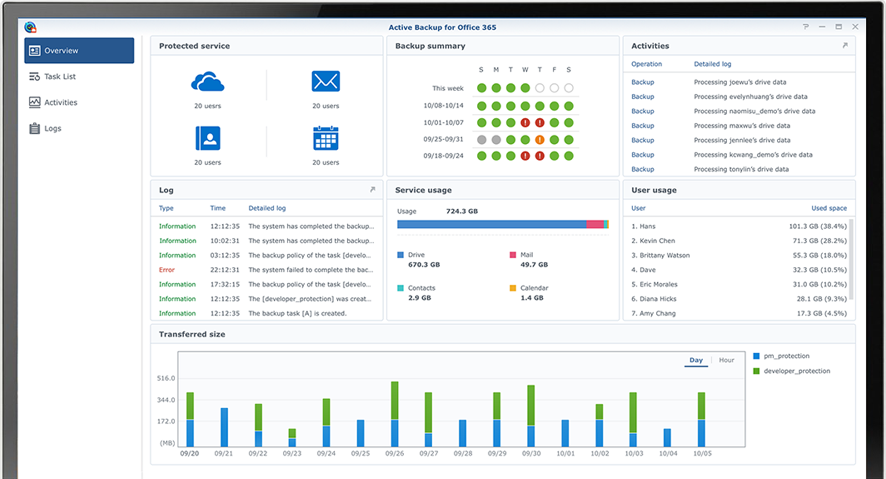Viewport: 886px width, 479px height.
Task: Click Thursday empty status in This week row
Action: pyautogui.click(x=540, y=88)
